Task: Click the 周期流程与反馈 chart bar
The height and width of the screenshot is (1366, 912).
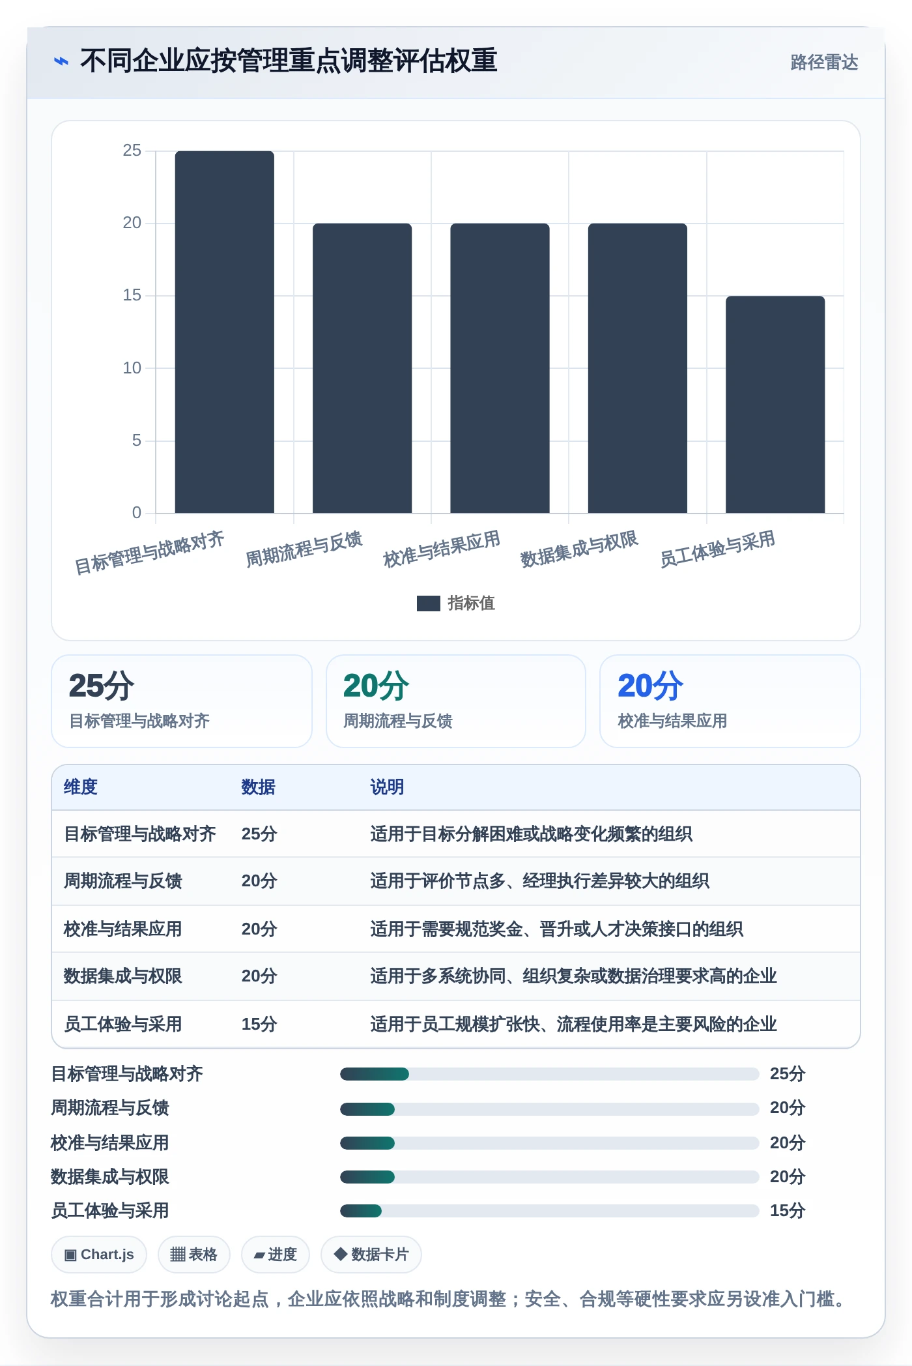Action: click(x=362, y=368)
